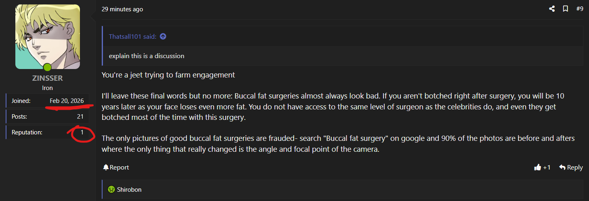Click the green nauseated emoji reaction
Viewport: 589px width, 201px height.
[111, 189]
